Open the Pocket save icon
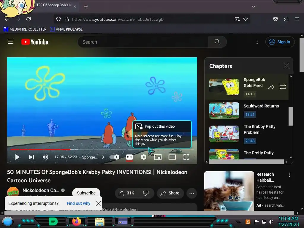The width and height of the screenshot is (304, 228). (x=275, y=19)
